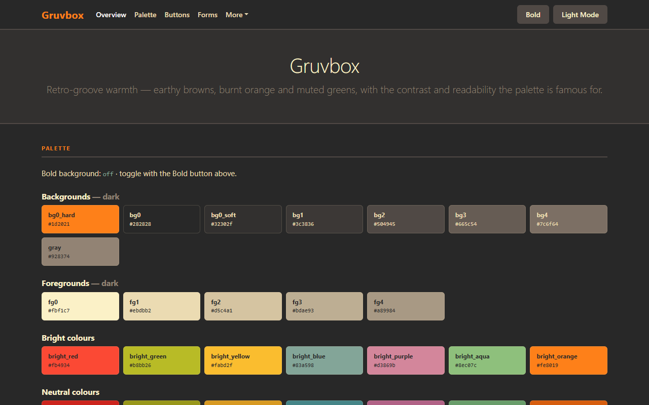Click the Backgrounds — dark heading

point(81,196)
